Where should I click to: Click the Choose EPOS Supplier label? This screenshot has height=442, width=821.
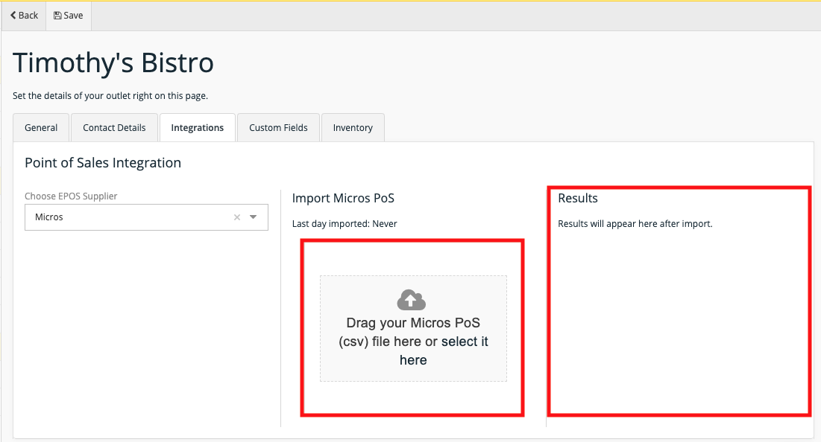pyautogui.click(x=71, y=196)
